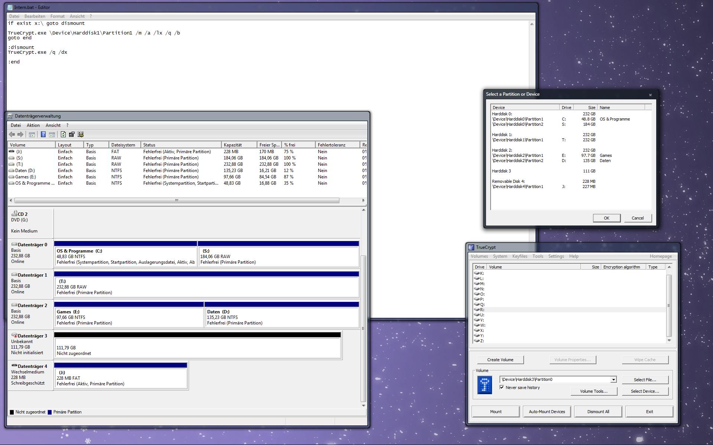
Task: Click horizontal scrollbar in volume list
Action: (x=176, y=201)
